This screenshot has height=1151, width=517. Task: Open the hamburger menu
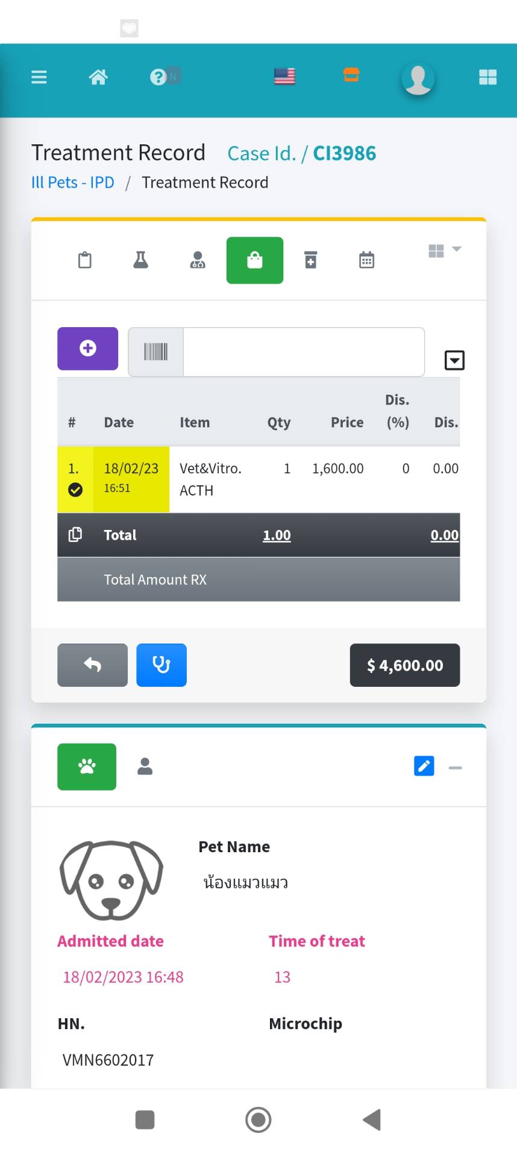(39, 77)
